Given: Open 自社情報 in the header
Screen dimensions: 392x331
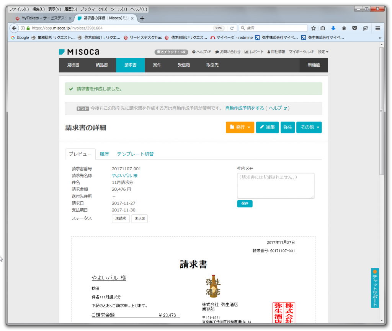Looking at the screenshot, I should click(276, 52).
